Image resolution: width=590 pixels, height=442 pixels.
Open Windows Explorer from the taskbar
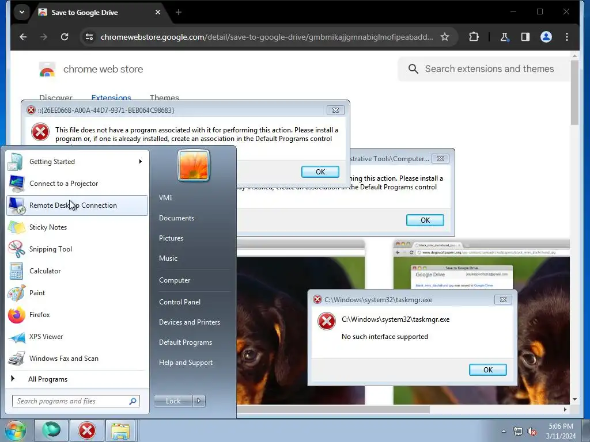click(120, 430)
